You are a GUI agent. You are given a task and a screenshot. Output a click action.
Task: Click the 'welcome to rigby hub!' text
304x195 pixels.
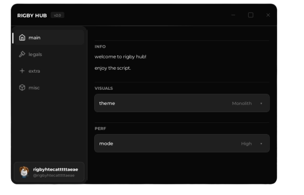click(121, 57)
